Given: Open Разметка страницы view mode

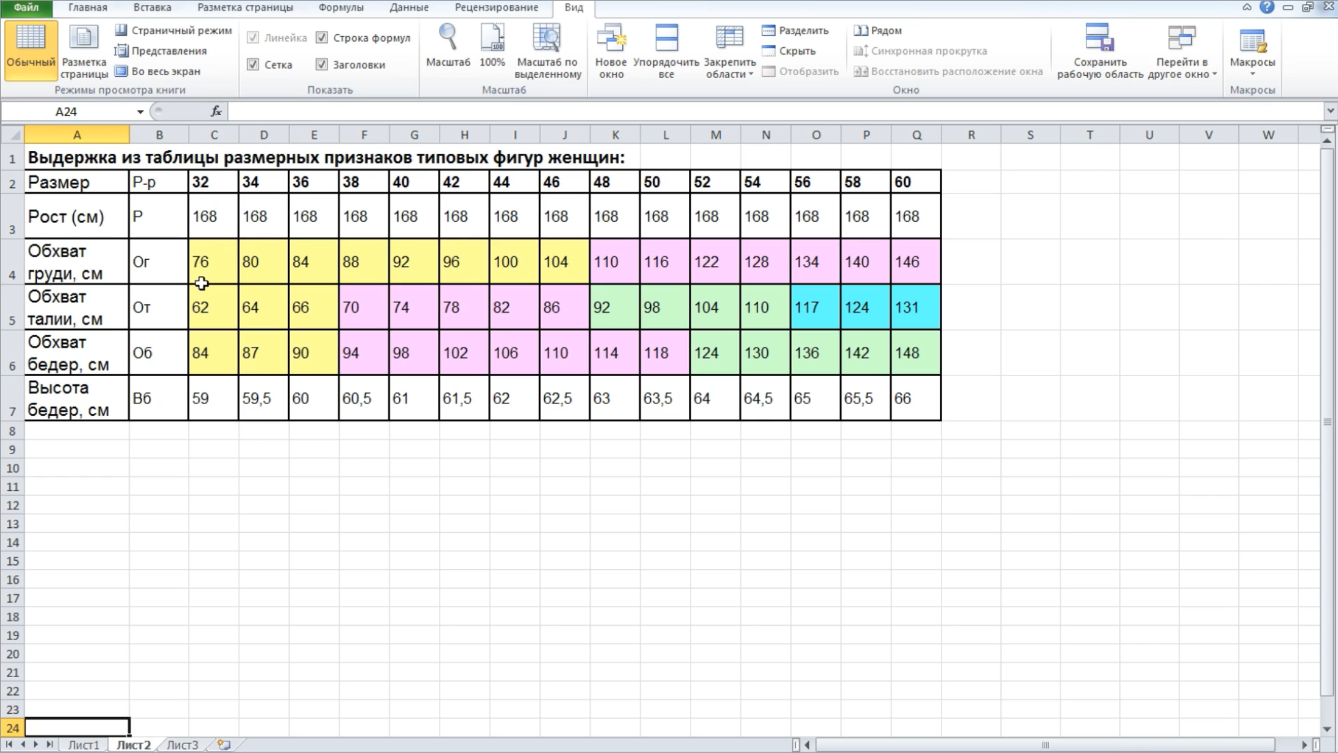Looking at the screenshot, I should (x=83, y=51).
